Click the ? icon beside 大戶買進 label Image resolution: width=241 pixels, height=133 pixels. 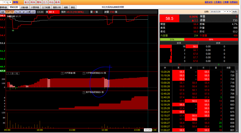point(62,73)
